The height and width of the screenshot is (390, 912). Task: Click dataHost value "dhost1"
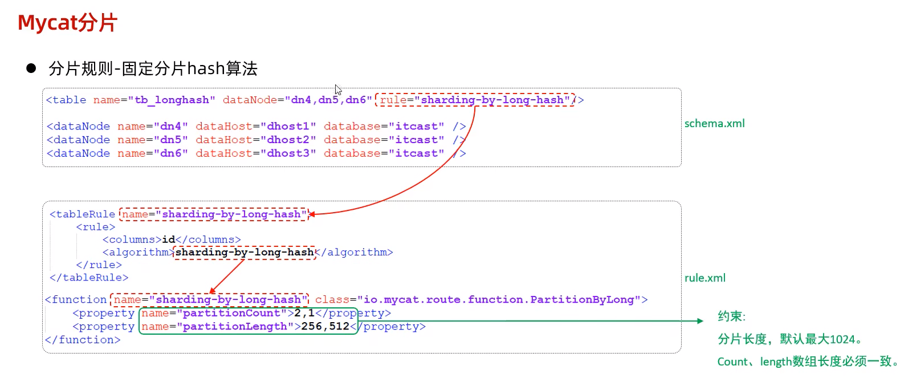(288, 126)
